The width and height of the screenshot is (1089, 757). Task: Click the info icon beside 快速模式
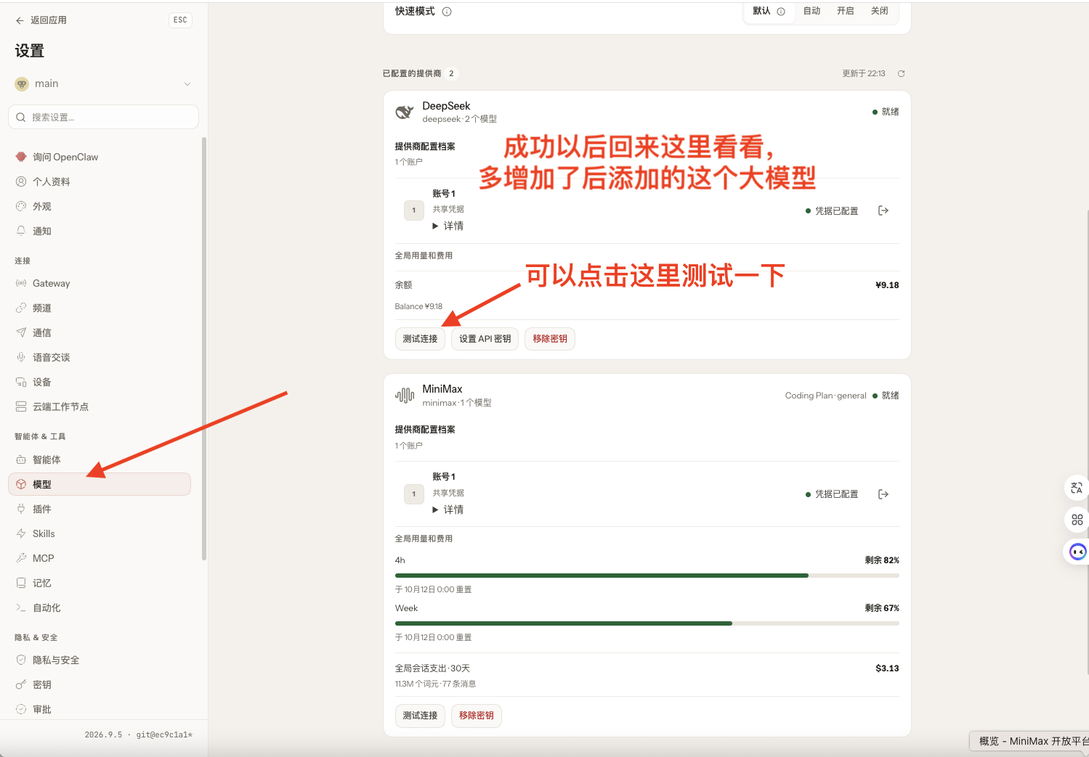pos(447,12)
